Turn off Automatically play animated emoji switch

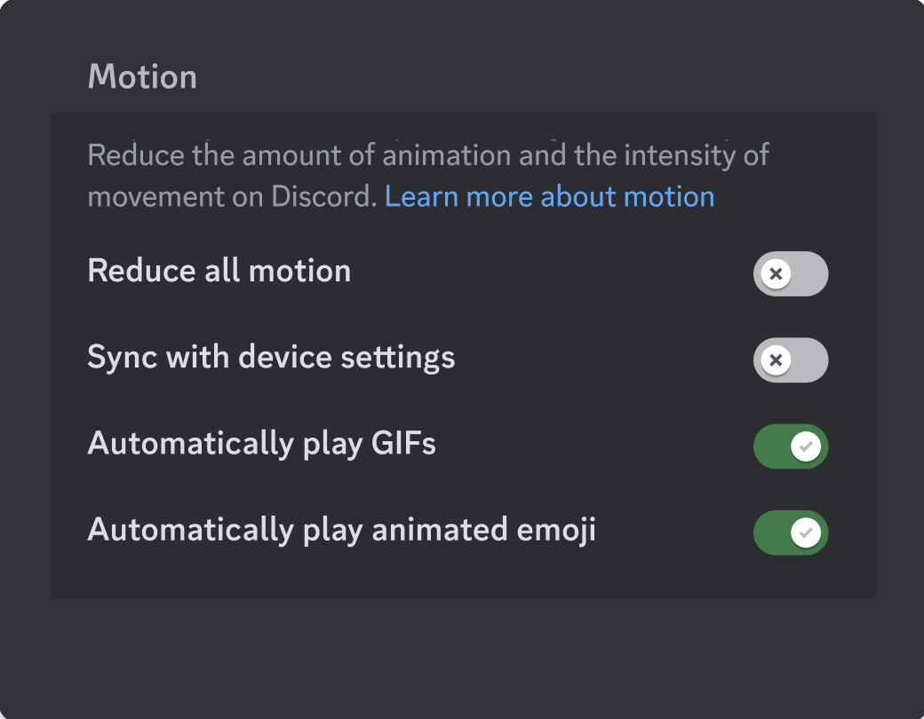tap(790, 533)
